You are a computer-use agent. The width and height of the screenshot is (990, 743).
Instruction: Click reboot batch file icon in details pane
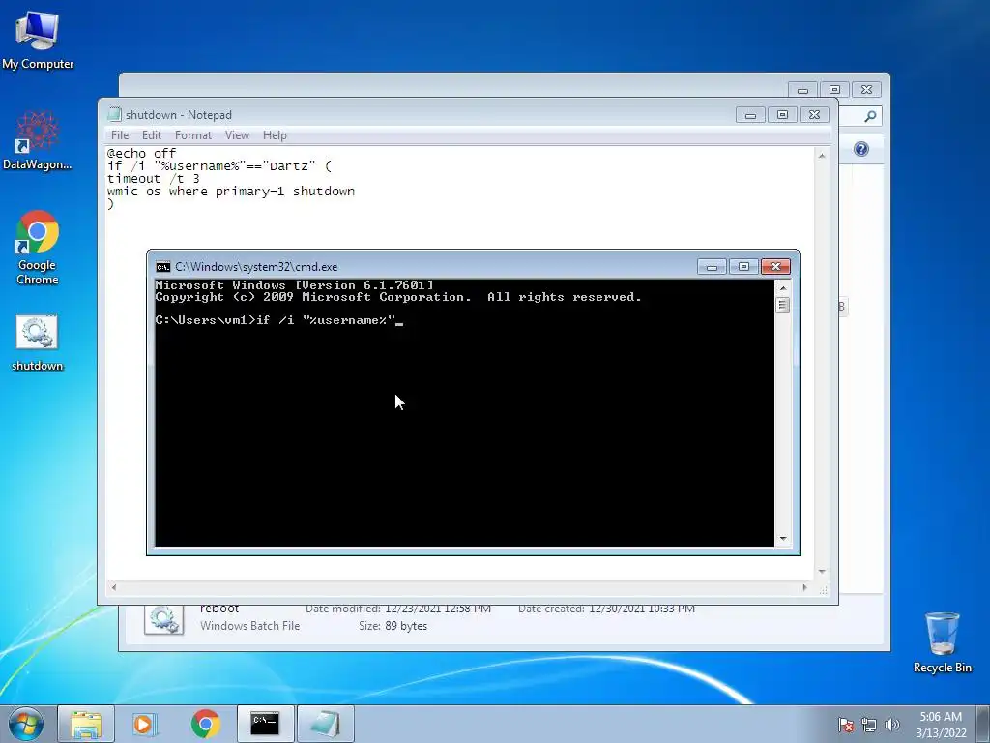(163, 619)
